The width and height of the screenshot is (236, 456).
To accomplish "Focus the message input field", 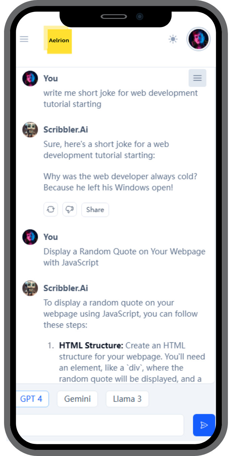I will [x=99, y=425].
